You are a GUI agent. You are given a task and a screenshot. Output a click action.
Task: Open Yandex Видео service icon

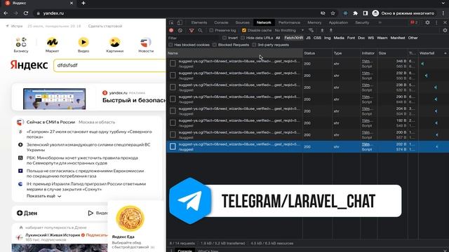point(83,45)
